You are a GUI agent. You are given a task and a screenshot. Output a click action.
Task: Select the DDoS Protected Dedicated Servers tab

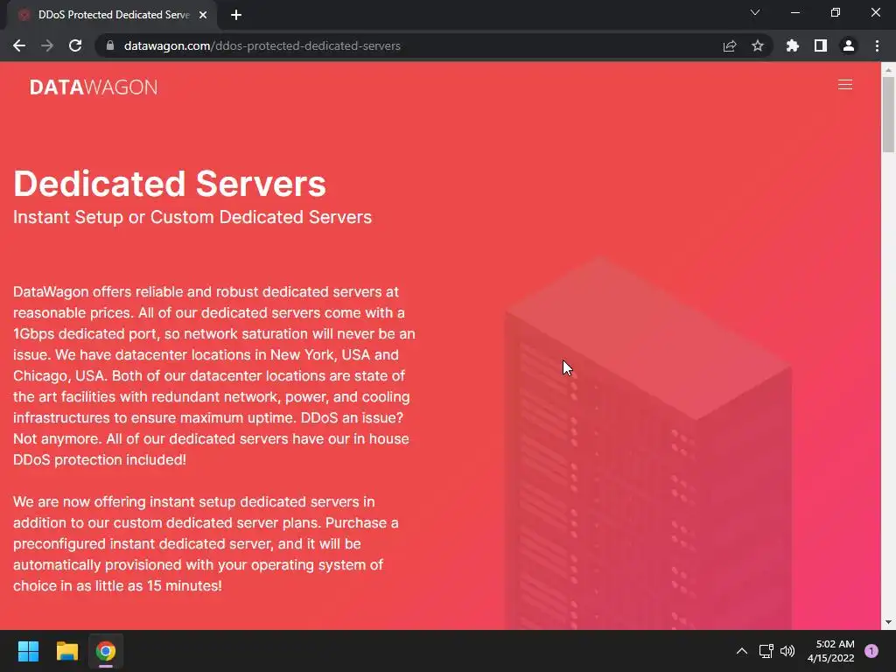112,15
